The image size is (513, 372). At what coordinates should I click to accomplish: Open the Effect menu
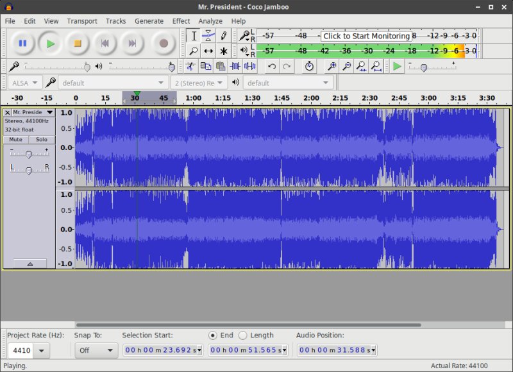coord(181,21)
